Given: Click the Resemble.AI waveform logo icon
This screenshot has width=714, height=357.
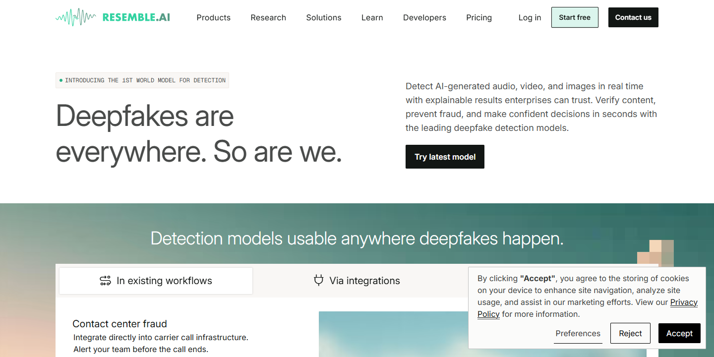Looking at the screenshot, I should pos(76,17).
